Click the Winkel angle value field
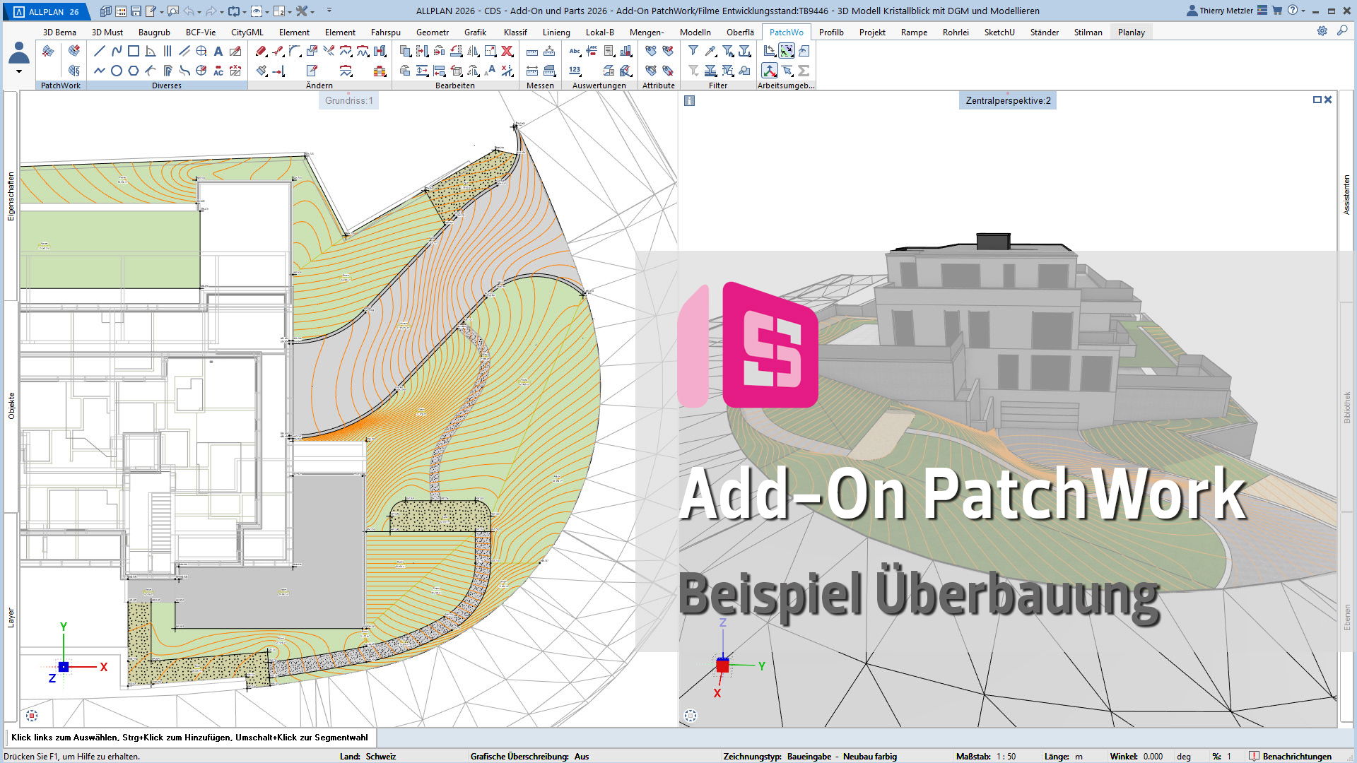This screenshot has height=763, width=1357. pos(1153,756)
